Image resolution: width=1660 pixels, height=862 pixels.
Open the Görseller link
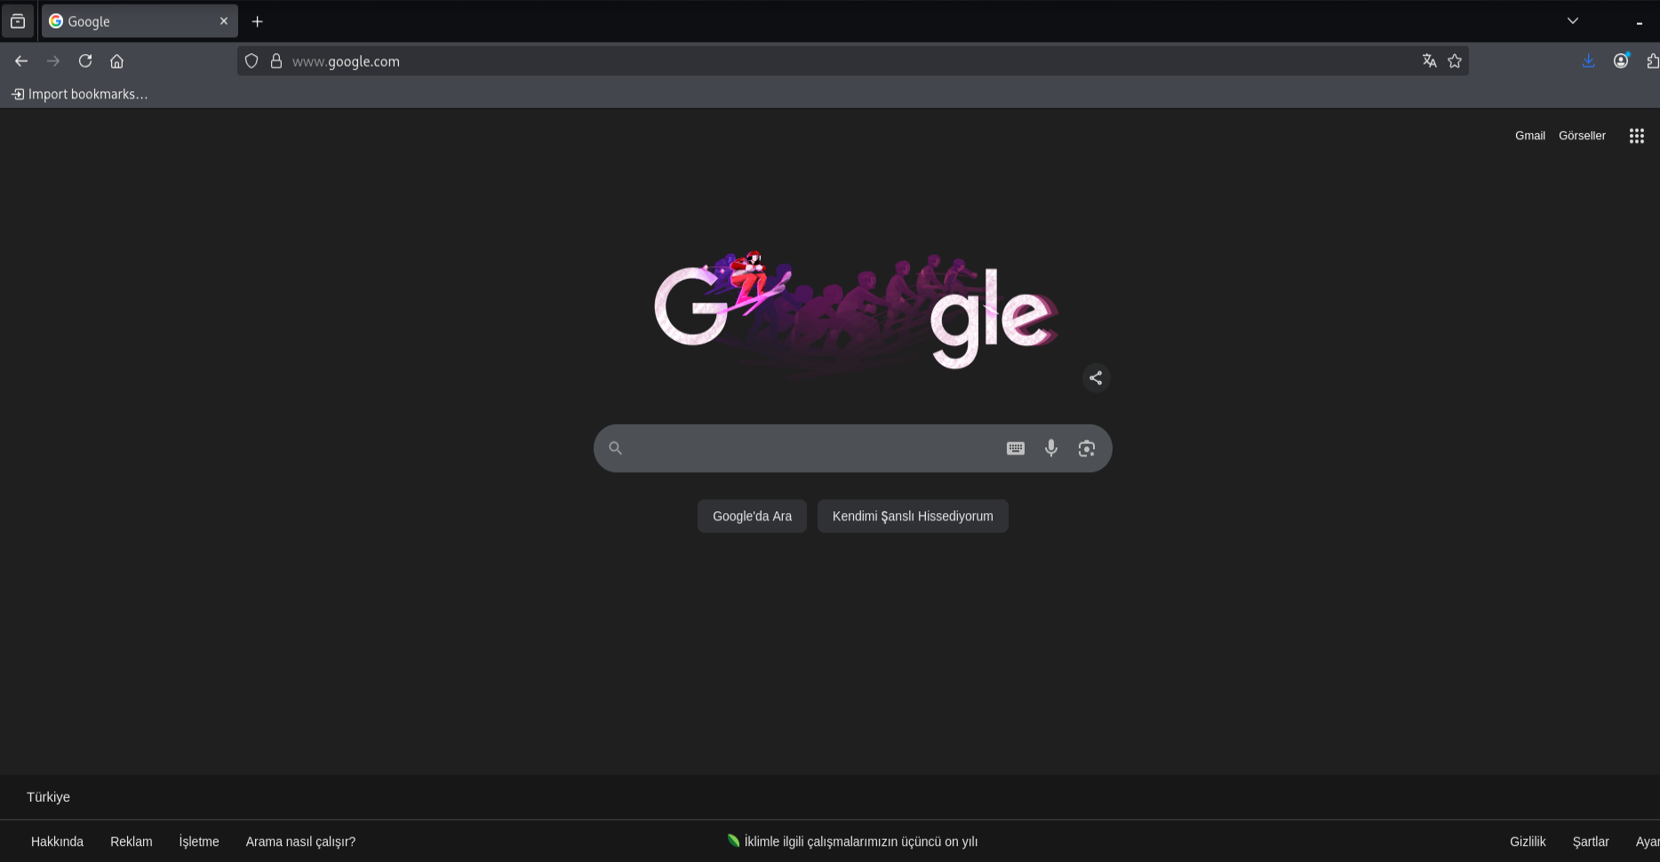point(1582,136)
